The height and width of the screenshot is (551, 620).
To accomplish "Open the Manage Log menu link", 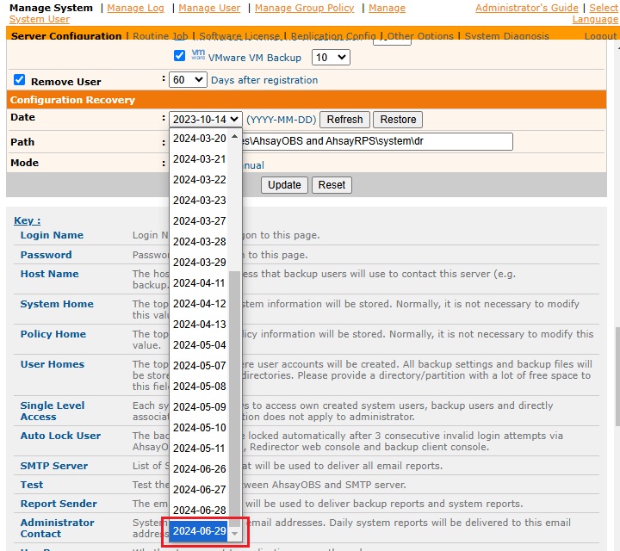I will tap(135, 8).
